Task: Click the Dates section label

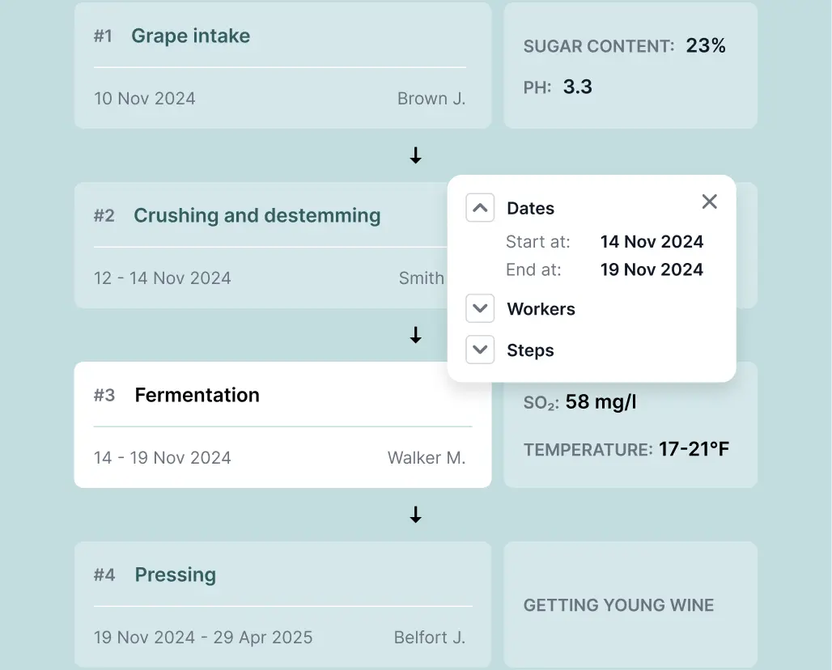Action: click(530, 208)
